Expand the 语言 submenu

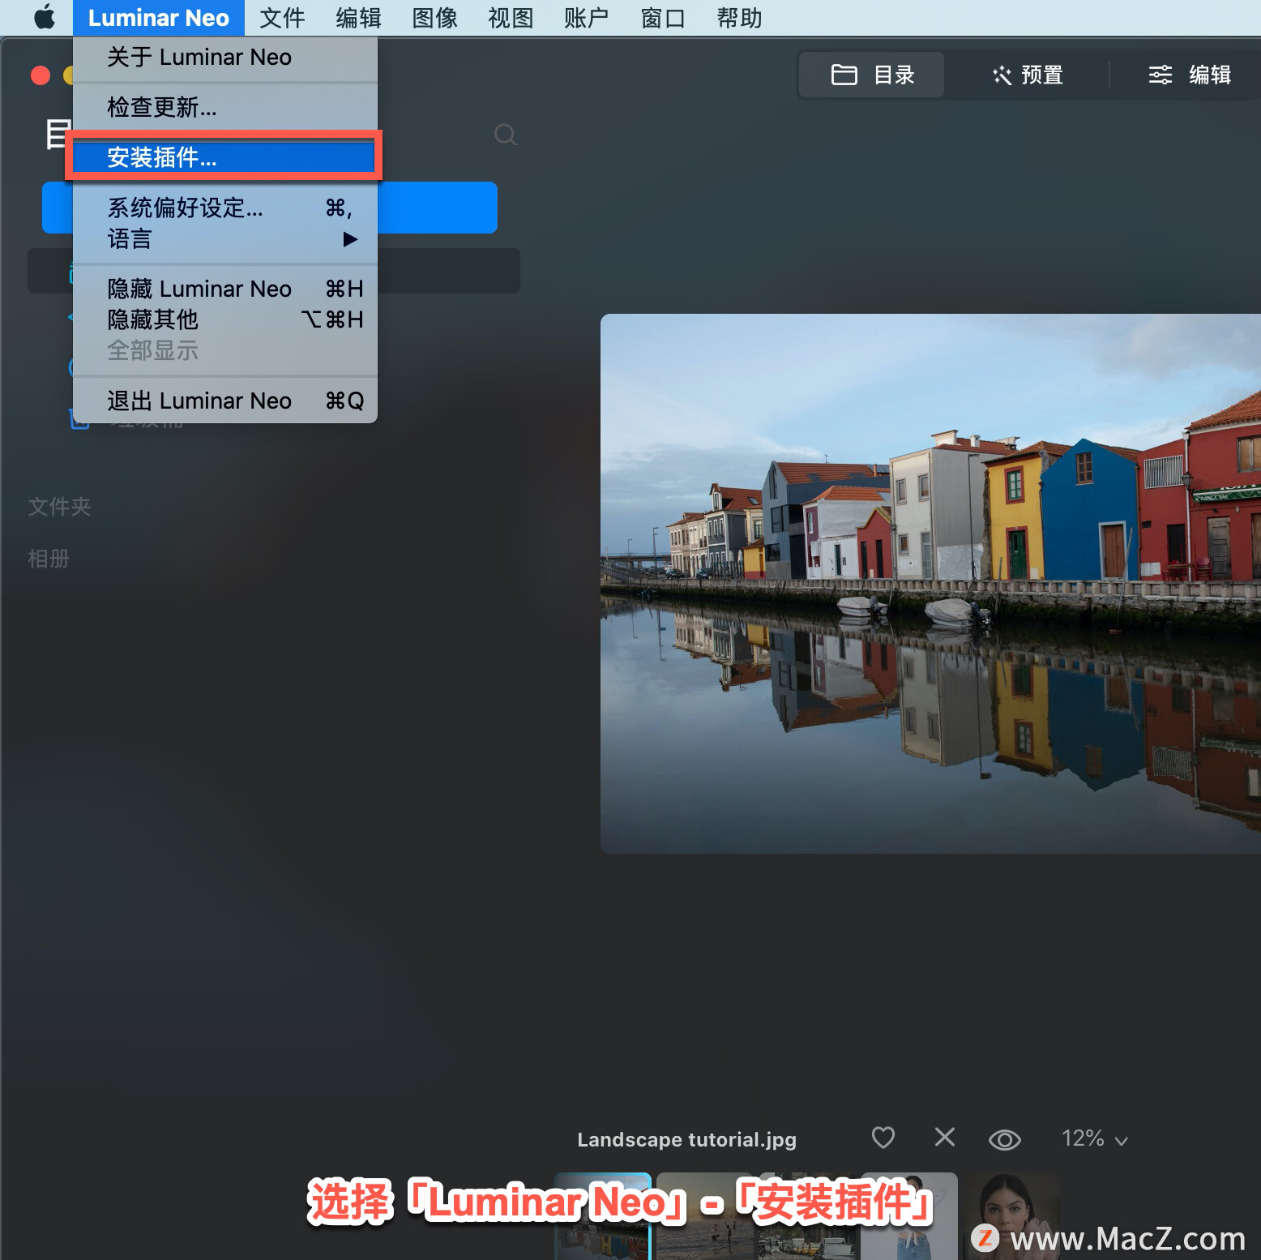225,239
